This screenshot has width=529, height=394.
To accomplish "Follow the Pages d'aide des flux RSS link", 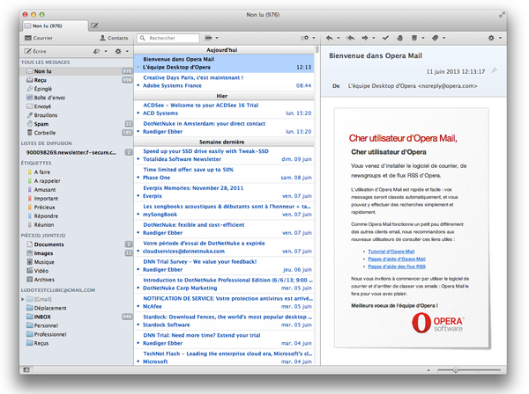I will 397,266.
